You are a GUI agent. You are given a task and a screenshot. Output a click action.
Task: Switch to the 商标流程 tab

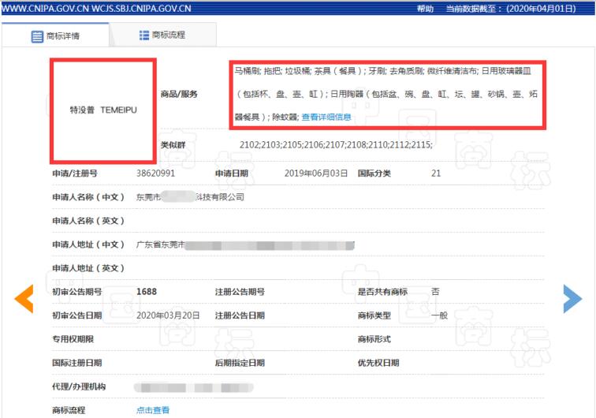click(163, 35)
